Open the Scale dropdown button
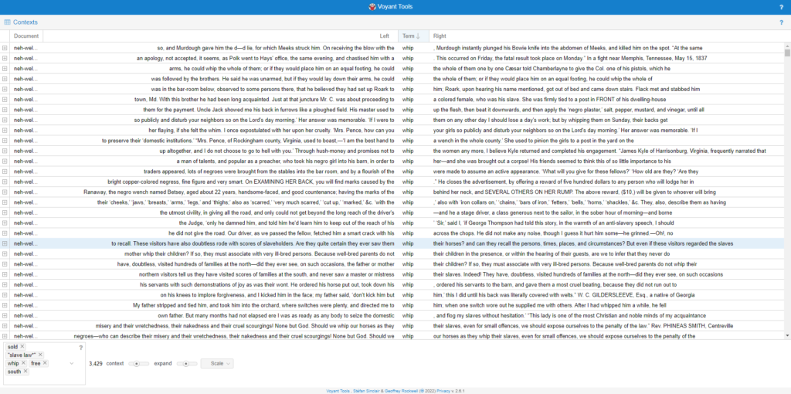 tap(216, 363)
